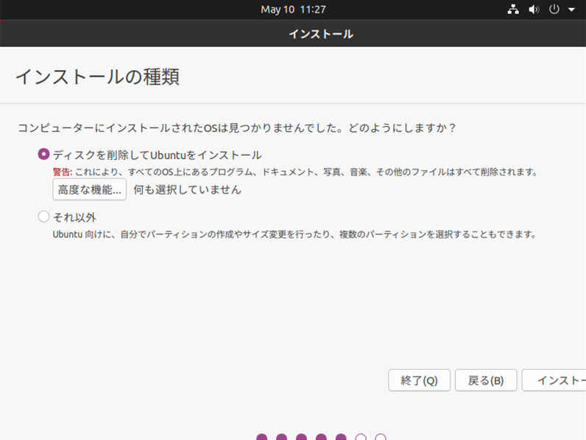Go back with the 戻る(B) button
This screenshot has width=586, height=440.
pos(486,380)
